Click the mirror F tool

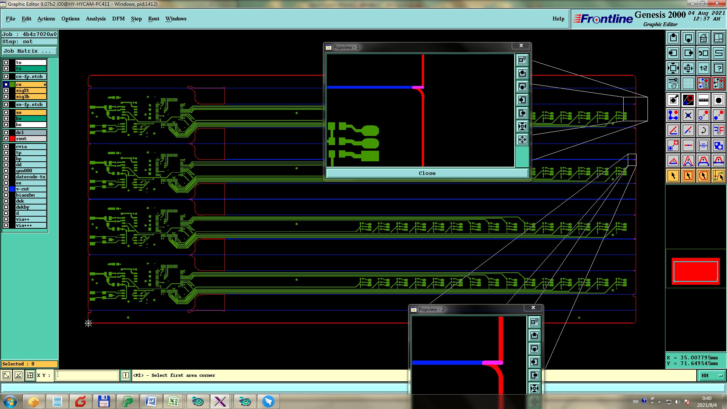point(719,130)
